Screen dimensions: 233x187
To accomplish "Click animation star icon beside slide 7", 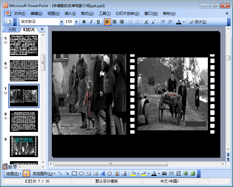I will click(x=6, y=93).
